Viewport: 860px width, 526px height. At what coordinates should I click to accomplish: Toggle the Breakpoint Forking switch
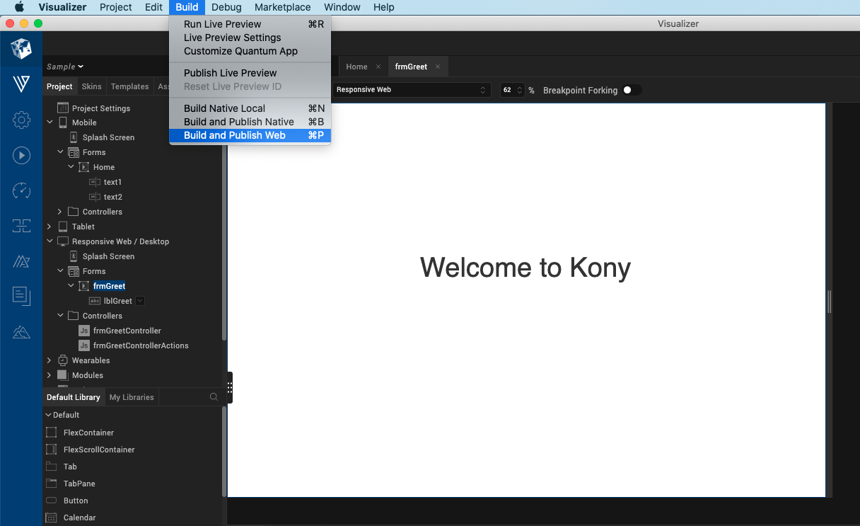coord(632,90)
